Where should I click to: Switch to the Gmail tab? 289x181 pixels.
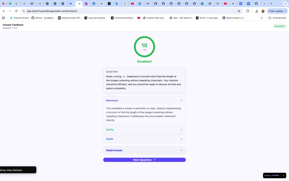pyautogui.click(x=148, y=4)
